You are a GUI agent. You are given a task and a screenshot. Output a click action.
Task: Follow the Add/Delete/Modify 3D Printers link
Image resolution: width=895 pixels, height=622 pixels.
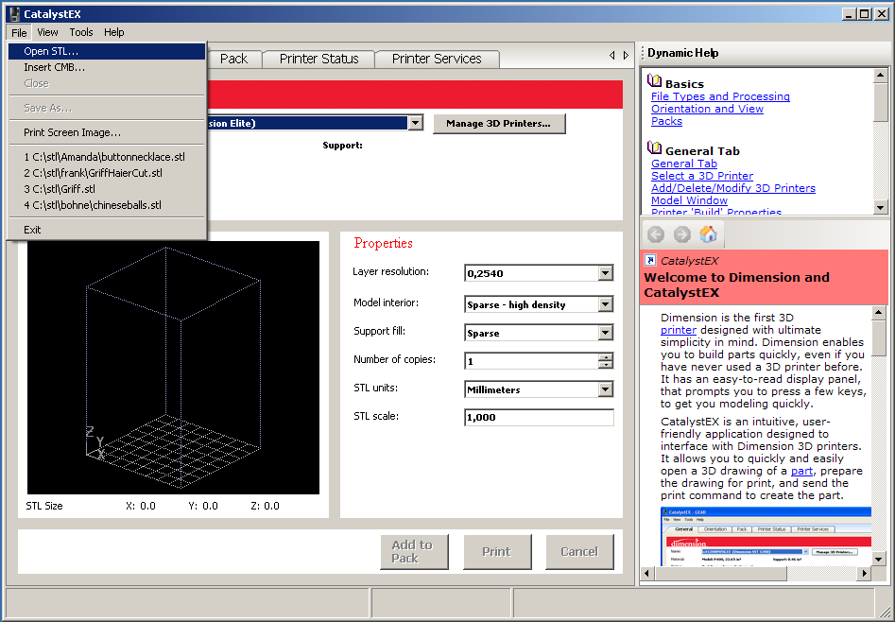(731, 188)
